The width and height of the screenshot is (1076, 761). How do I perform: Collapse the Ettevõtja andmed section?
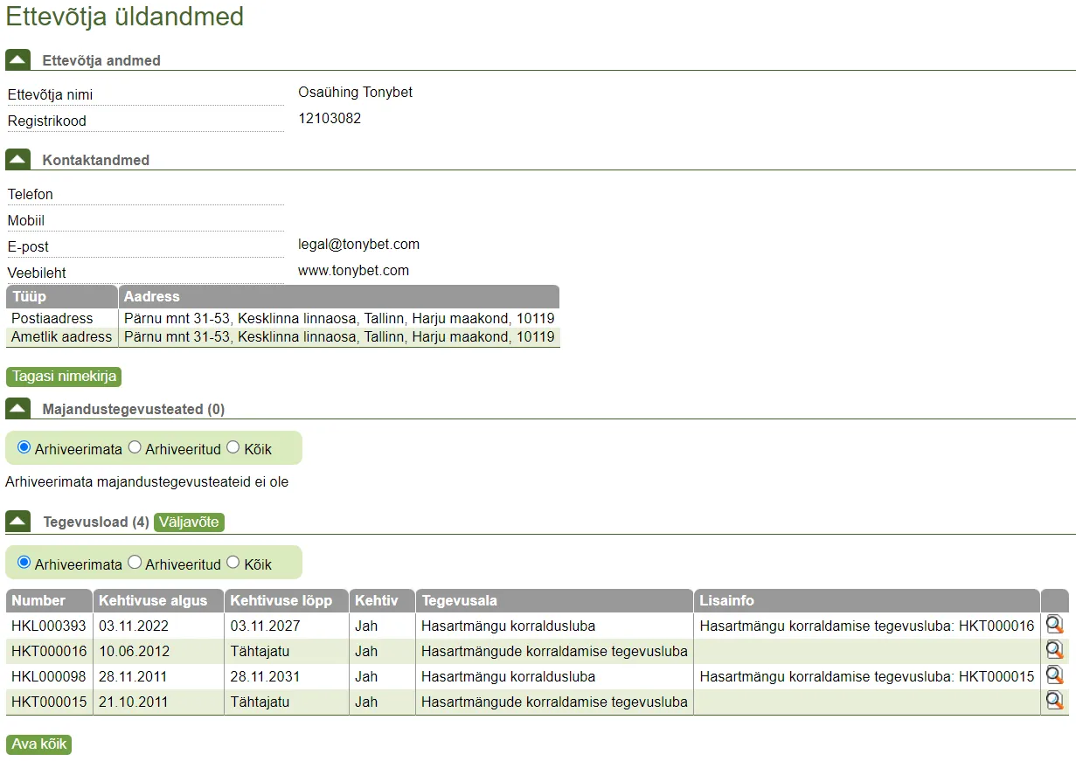pos(18,59)
